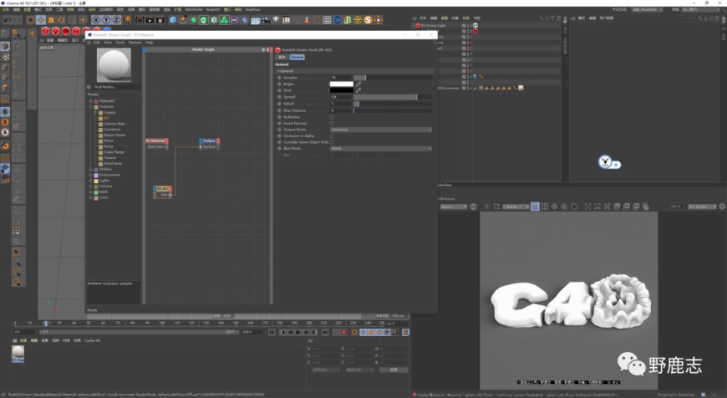This screenshot has width=727, height=398.
Task: Click the coordinate system icon
Action: 126,20
